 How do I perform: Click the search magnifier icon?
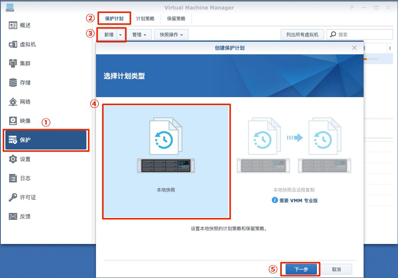[x=333, y=34]
